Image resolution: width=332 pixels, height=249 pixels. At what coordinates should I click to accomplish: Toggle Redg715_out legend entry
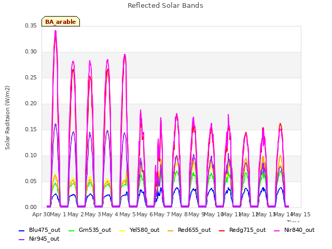[x=242, y=230]
